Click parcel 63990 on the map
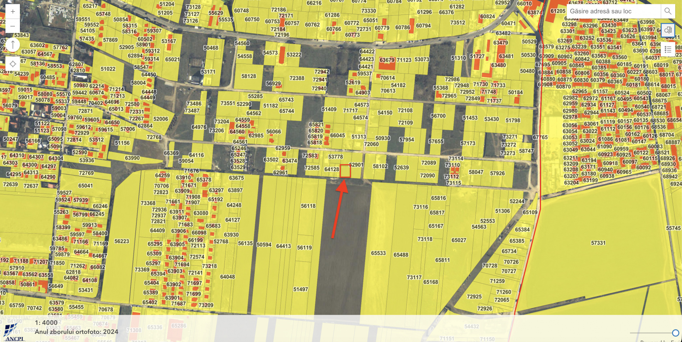 [132, 158]
